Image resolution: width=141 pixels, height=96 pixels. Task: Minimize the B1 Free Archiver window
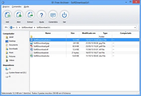[126, 2]
